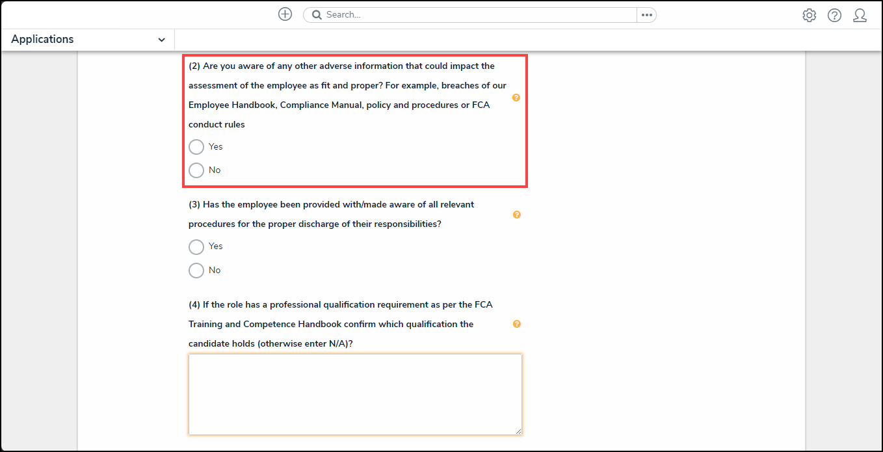Click the plus create icon in top bar

pos(285,14)
